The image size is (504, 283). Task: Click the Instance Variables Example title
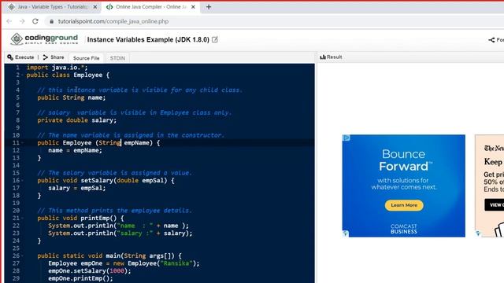pos(148,40)
